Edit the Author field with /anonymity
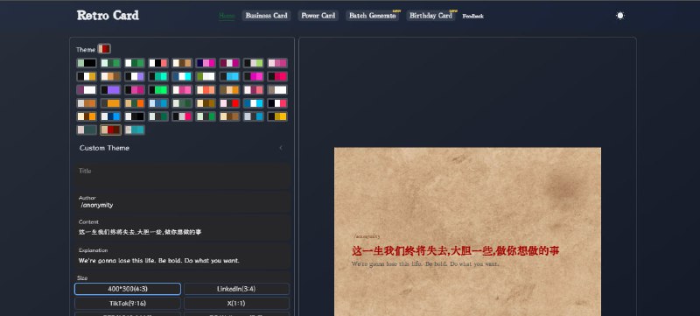This screenshot has width=700, height=316. point(183,201)
